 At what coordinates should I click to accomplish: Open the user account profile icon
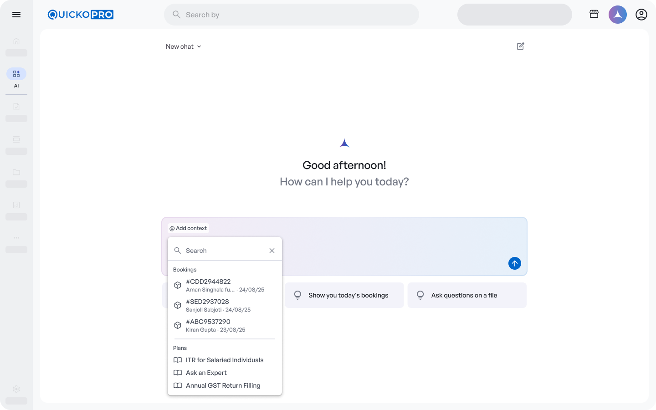click(x=641, y=15)
